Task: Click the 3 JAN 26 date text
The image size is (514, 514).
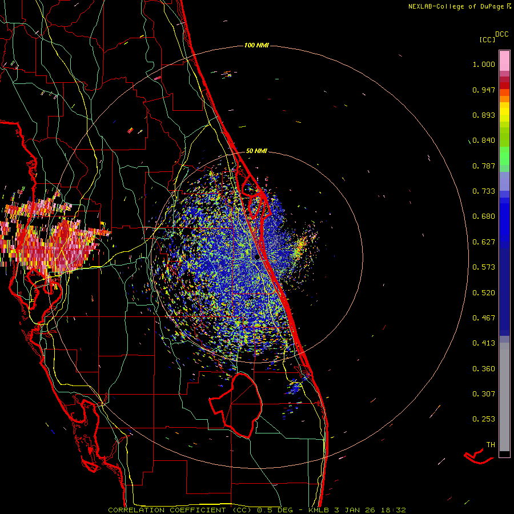Action: click(x=355, y=510)
